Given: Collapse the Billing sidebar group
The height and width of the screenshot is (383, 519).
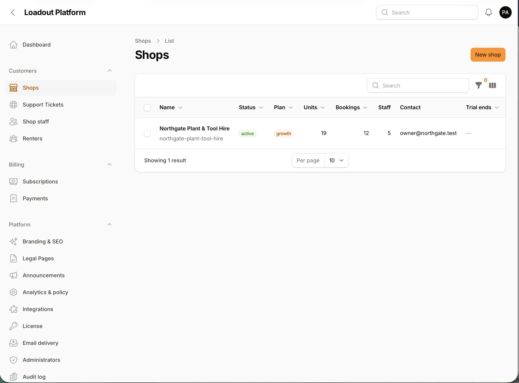Looking at the screenshot, I should 109,164.
